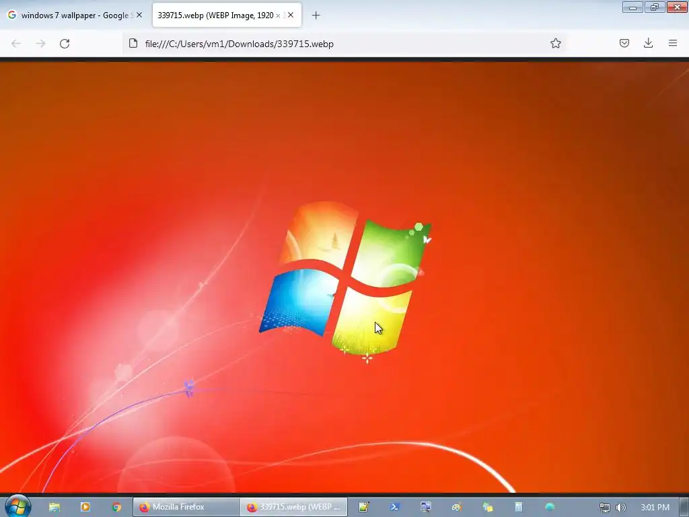The image size is (689, 517).
Task: Open a new tab
Action: coord(316,15)
